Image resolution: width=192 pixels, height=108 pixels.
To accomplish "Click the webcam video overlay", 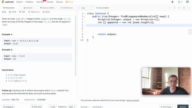I will click(x=166, y=81).
